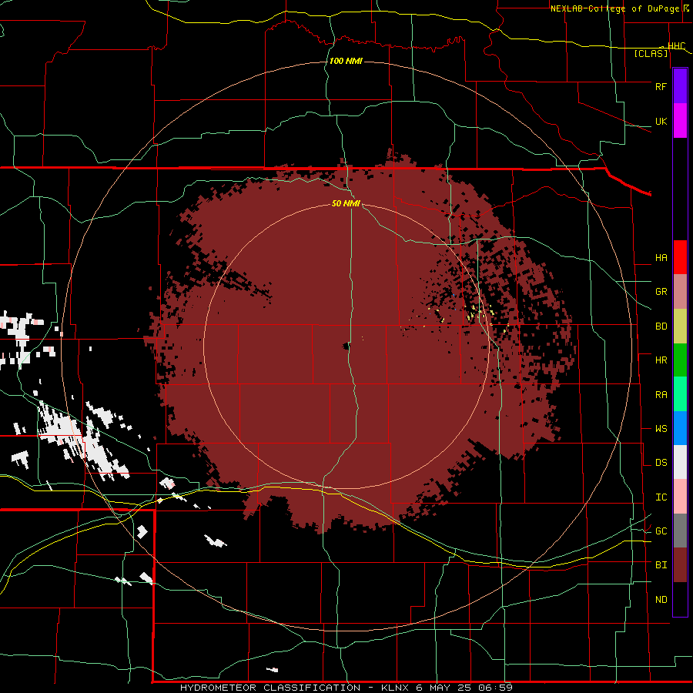This screenshot has width=693, height=693.
Task: Click the WS legend label
Action: [x=661, y=429]
